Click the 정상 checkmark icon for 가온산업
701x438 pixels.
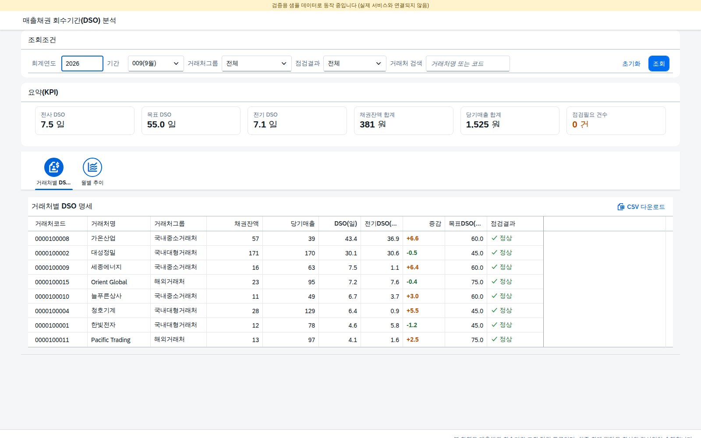point(494,238)
